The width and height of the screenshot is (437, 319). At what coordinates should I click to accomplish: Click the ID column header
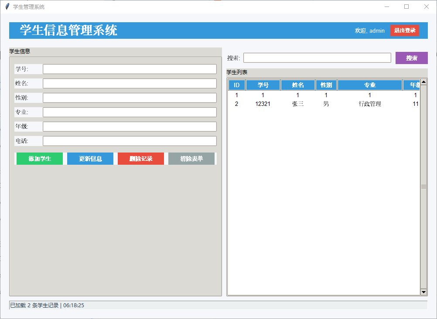(236, 85)
